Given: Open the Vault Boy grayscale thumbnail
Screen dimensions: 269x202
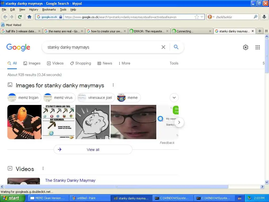Looking at the screenshot, I should [x=92, y=122].
